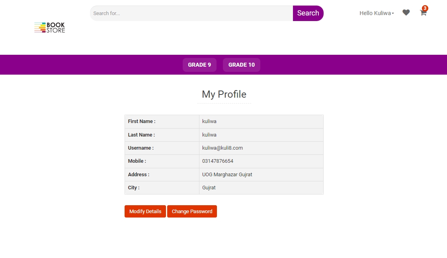Click the First Name value kuliwa

(x=209, y=121)
